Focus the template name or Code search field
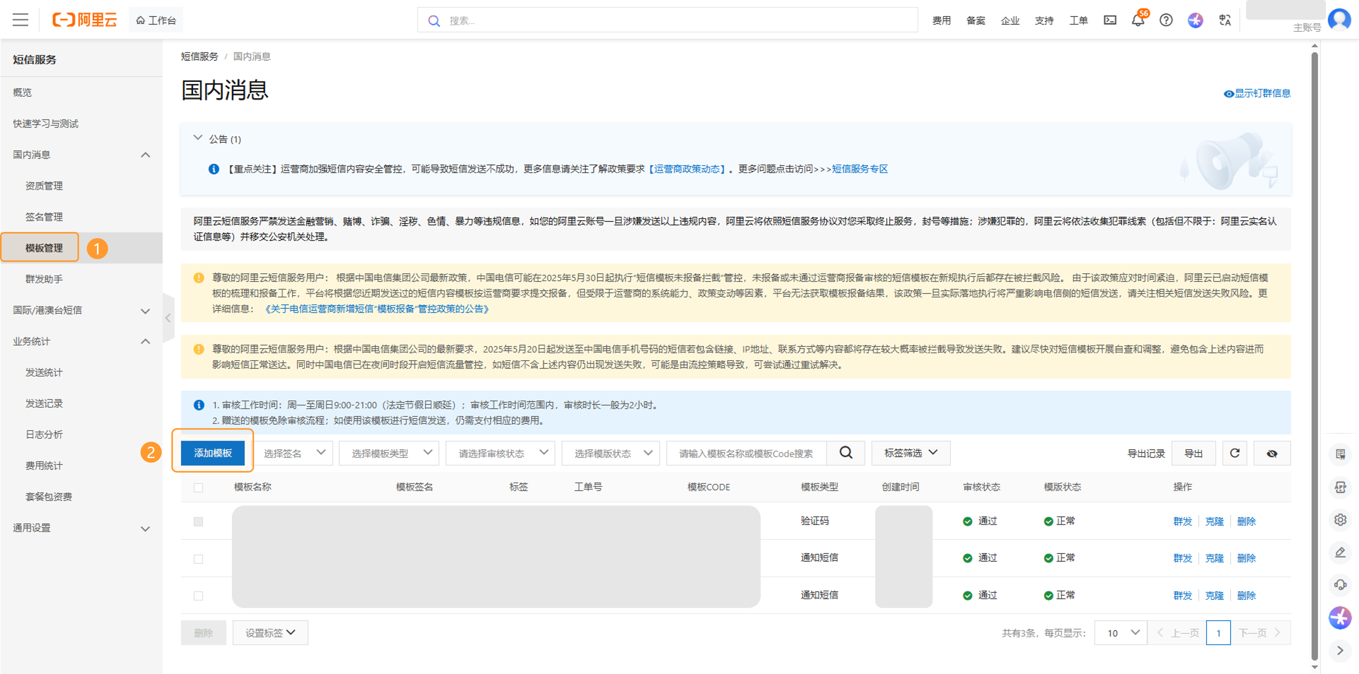Image resolution: width=1359 pixels, height=674 pixels. tap(746, 453)
